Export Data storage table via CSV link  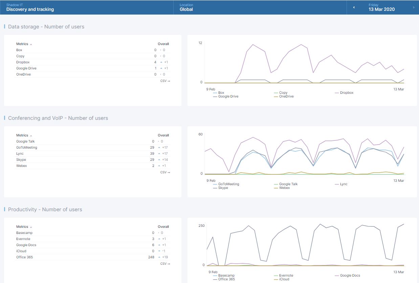[165, 81]
